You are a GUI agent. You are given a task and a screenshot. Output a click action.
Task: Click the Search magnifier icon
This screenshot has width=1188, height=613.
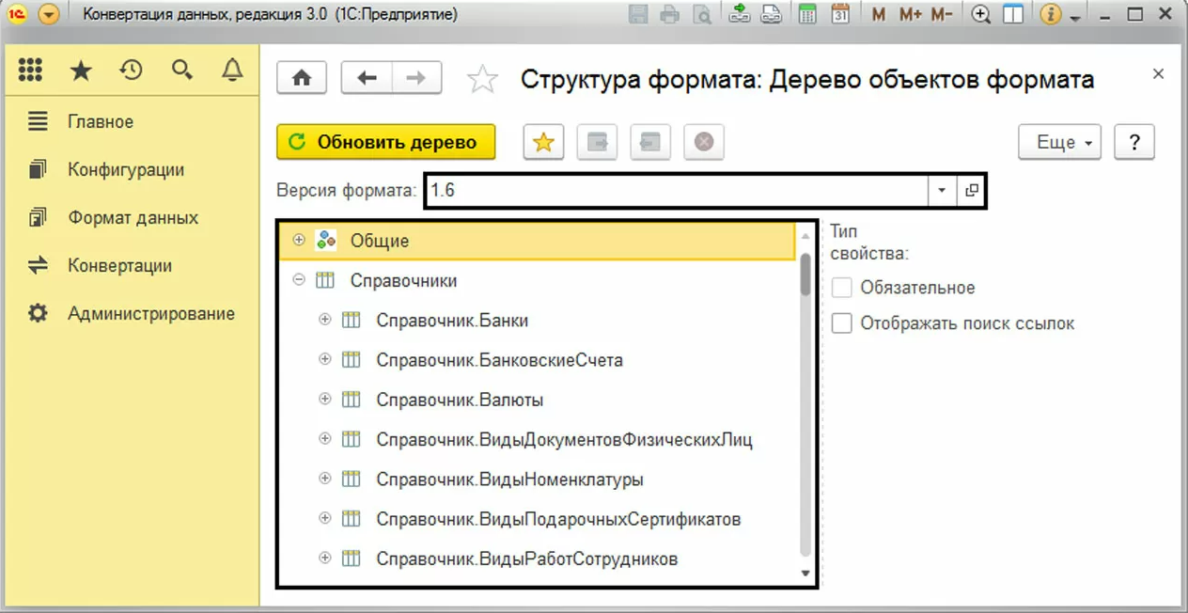182,71
